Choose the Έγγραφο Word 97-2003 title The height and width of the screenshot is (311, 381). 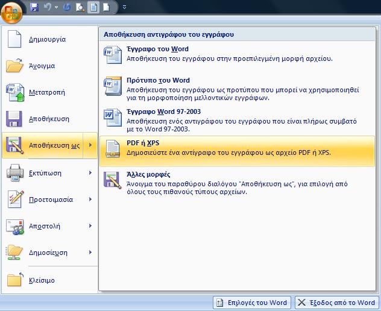pyautogui.click(x=164, y=112)
